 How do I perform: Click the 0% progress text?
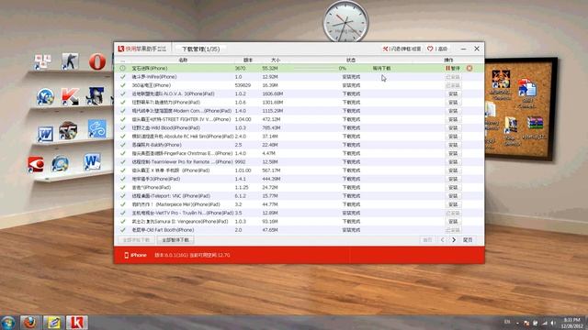point(342,69)
